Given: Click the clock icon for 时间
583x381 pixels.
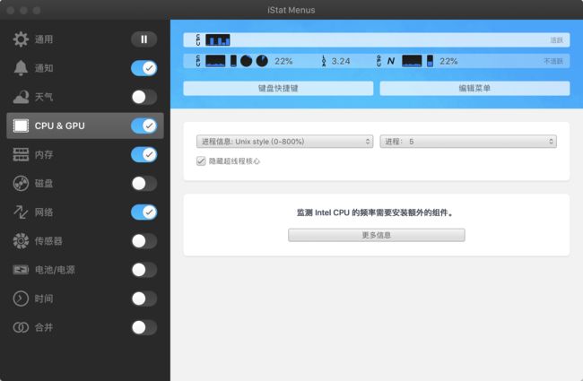Looking at the screenshot, I should click(x=21, y=299).
